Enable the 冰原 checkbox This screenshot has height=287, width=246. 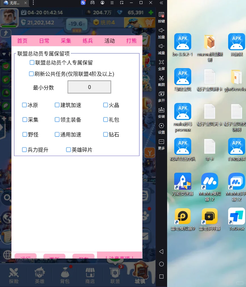24,105
